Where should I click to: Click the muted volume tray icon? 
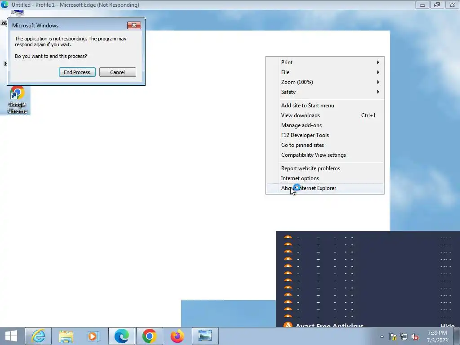[415, 336]
